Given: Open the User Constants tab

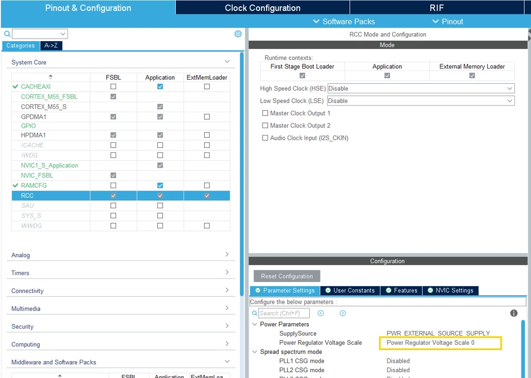Looking at the screenshot, I should (x=350, y=290).
